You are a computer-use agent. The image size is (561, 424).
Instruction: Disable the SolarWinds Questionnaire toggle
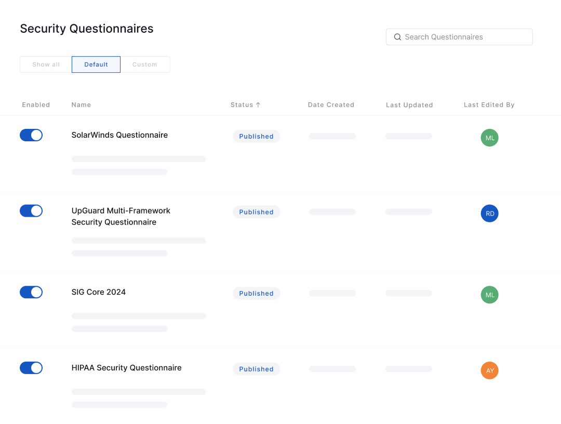click(31, 135)
